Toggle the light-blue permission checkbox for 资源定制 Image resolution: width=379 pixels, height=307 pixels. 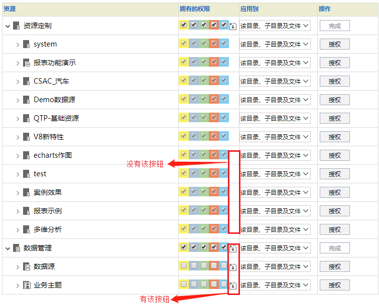click(224, 25)
